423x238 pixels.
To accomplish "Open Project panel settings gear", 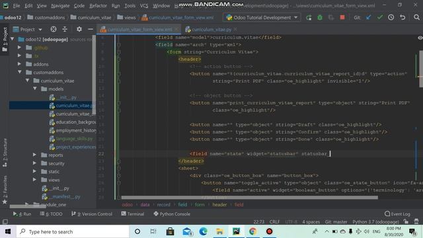I will pyautogui.click(x=79, y=29).
